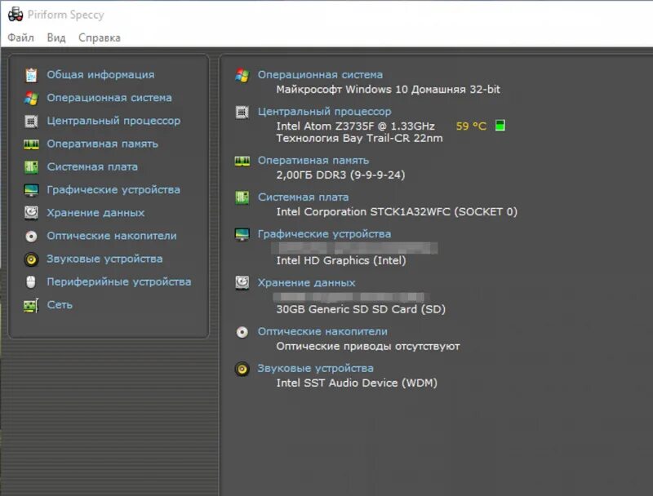Click the Windows flag icon in the summary
This screenshot has height=496, width=653.
coord(242,75)
